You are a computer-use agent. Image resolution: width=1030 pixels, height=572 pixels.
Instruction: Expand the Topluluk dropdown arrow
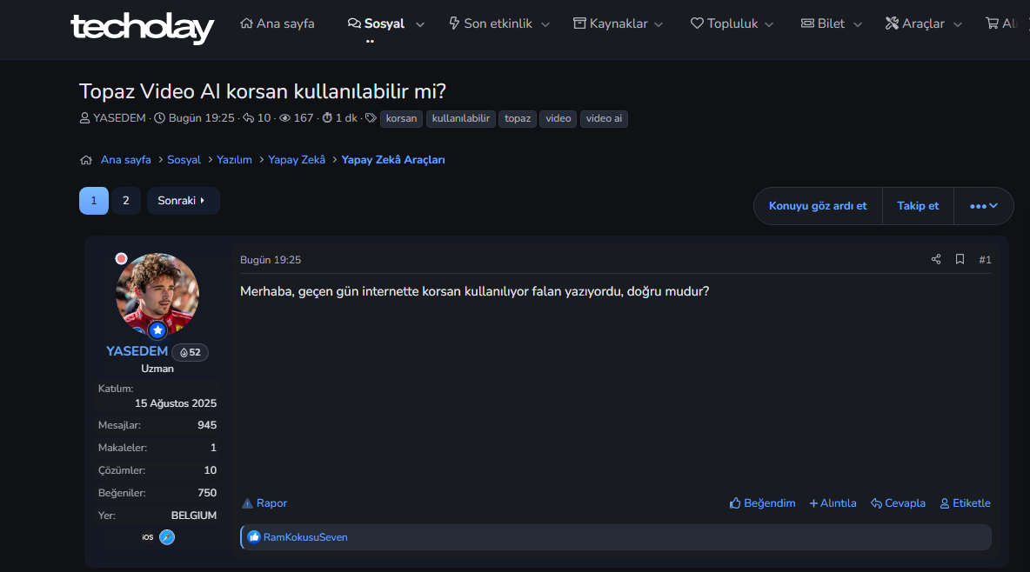pos(769,24)
